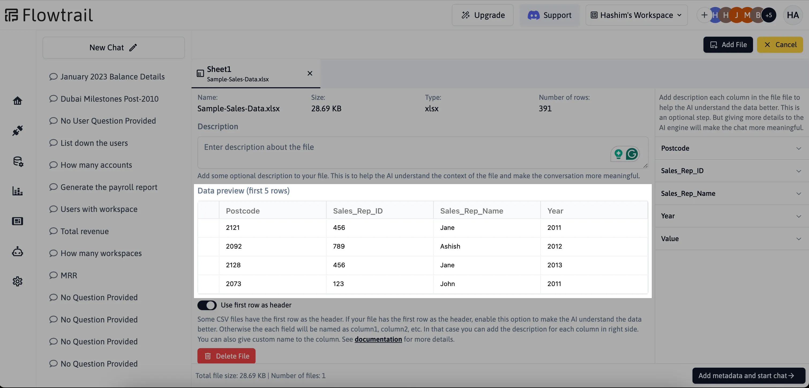The height and width of the screenshot is (388, 809).
Task: Click the 2128 postcode cell
Action: (272, 265)
